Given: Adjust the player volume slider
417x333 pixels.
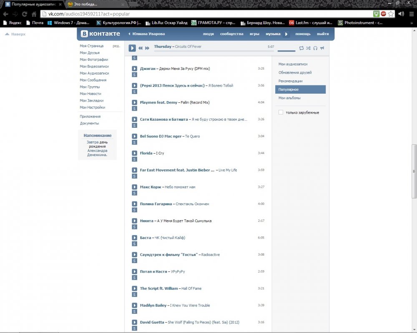Looking at the screenshot, I should pyautogui.click(x=286, y=51).
